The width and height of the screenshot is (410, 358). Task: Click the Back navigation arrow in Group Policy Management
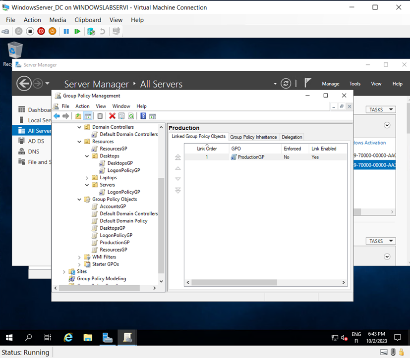pos(56,116)
